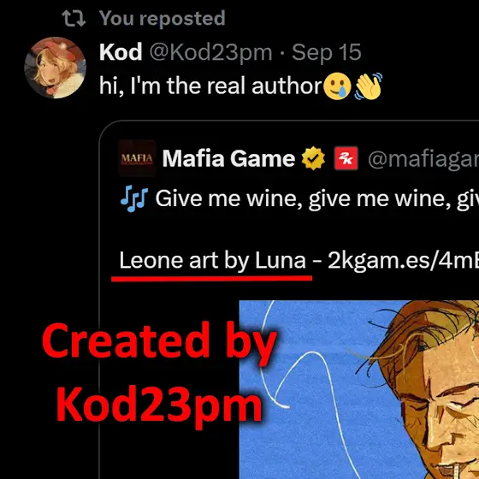The image size is (479, 479).
Task: Click the repost arrows icon
Action: [74, 18]
